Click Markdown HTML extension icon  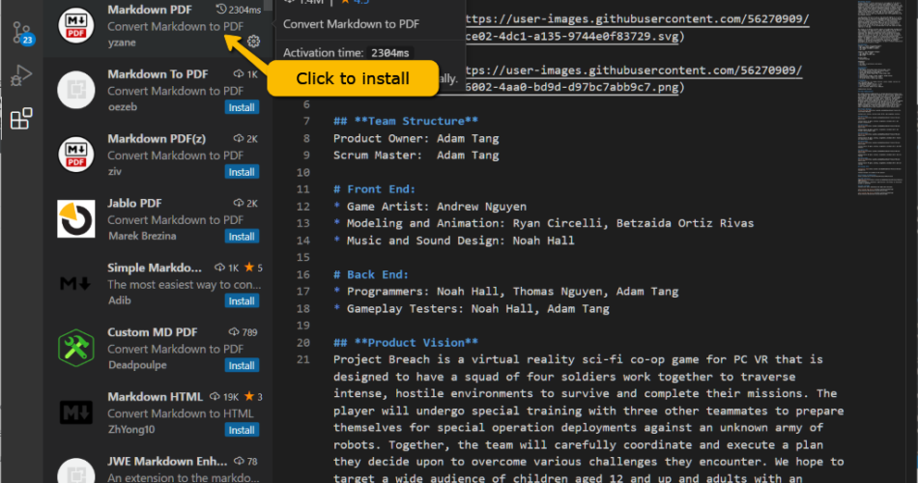pos(75,412)
